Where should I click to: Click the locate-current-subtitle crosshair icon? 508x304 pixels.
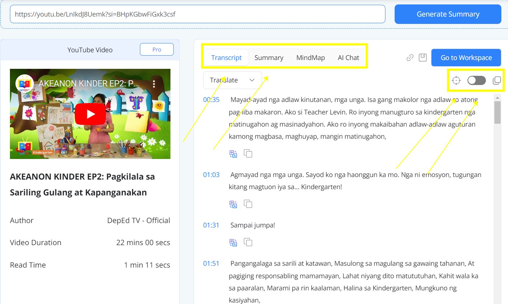456,80
